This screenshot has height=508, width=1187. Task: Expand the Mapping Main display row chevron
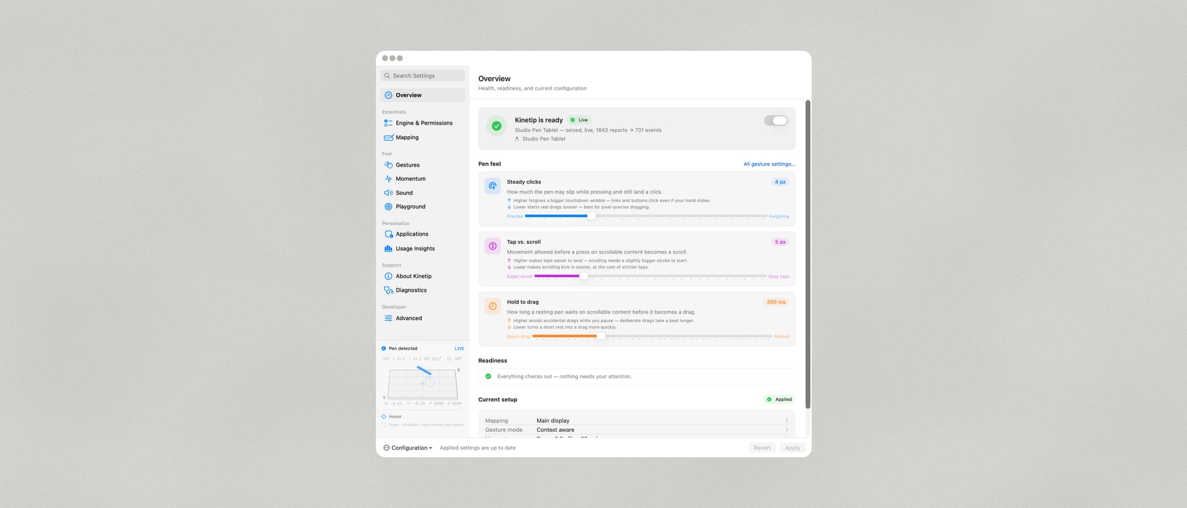(787, 421)
